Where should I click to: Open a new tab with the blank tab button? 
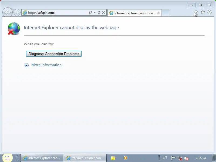tap(165, 13)
